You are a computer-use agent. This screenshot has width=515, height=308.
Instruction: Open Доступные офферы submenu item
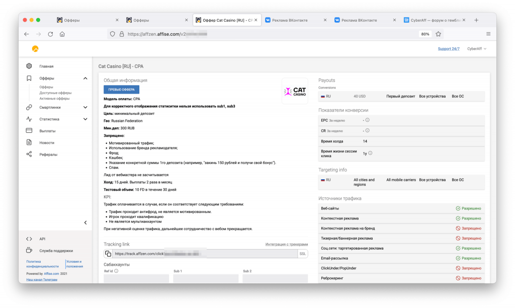55,93
